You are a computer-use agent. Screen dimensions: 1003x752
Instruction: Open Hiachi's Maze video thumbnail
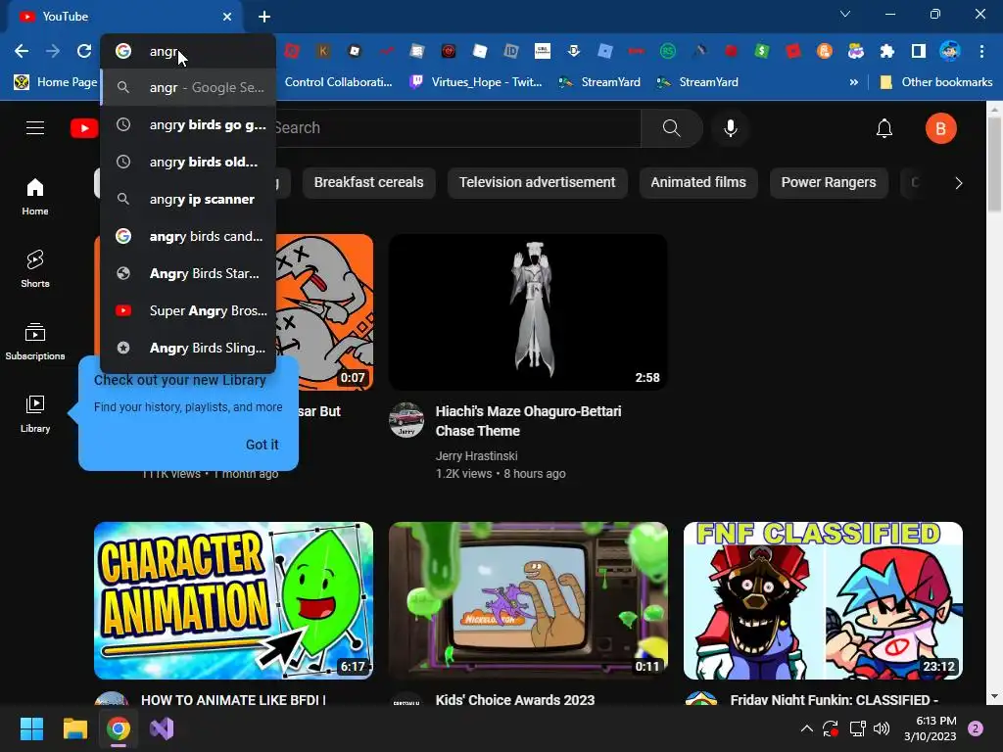[528, 312]
